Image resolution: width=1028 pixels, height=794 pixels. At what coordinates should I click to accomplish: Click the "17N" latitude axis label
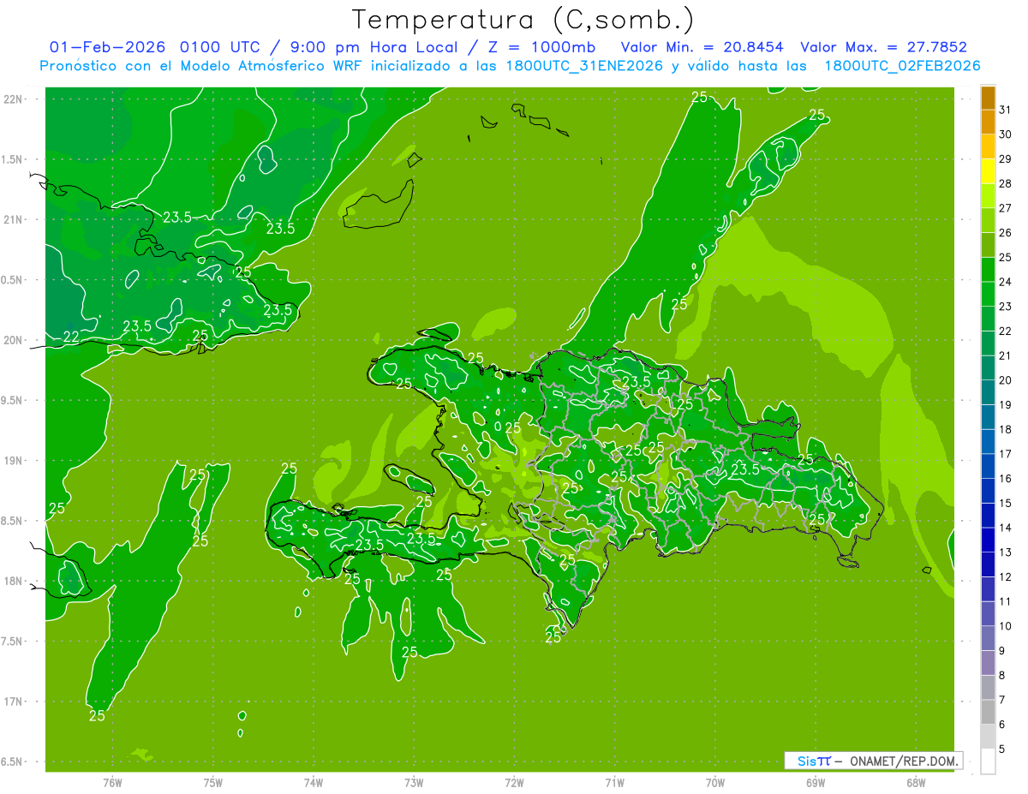coord(13,701)
